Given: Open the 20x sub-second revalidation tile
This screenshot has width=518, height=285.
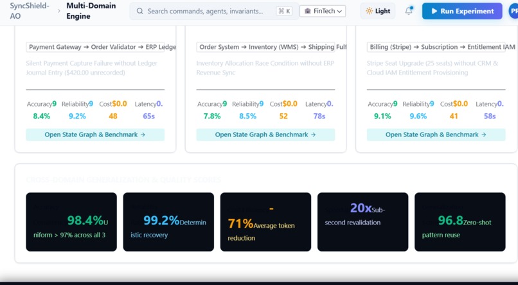Looking at the screenshot, I should click(362, 222).
